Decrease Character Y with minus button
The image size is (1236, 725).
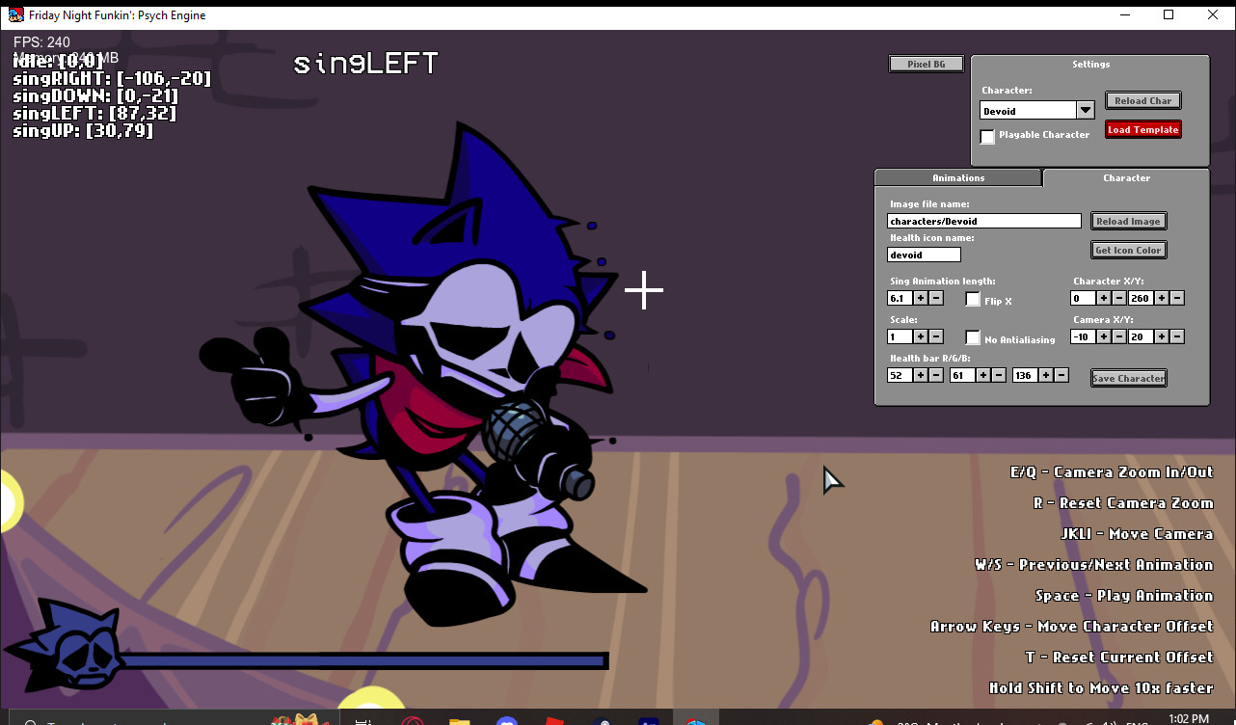point(1177,298)
